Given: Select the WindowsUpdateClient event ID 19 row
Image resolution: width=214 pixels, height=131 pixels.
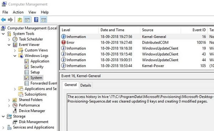Looking at the screenshot, I should 137,48.
